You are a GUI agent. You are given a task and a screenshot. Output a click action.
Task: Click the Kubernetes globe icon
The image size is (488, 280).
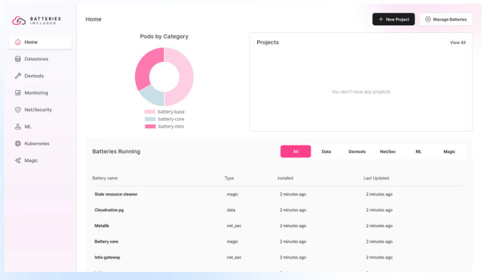click(18, 143)
